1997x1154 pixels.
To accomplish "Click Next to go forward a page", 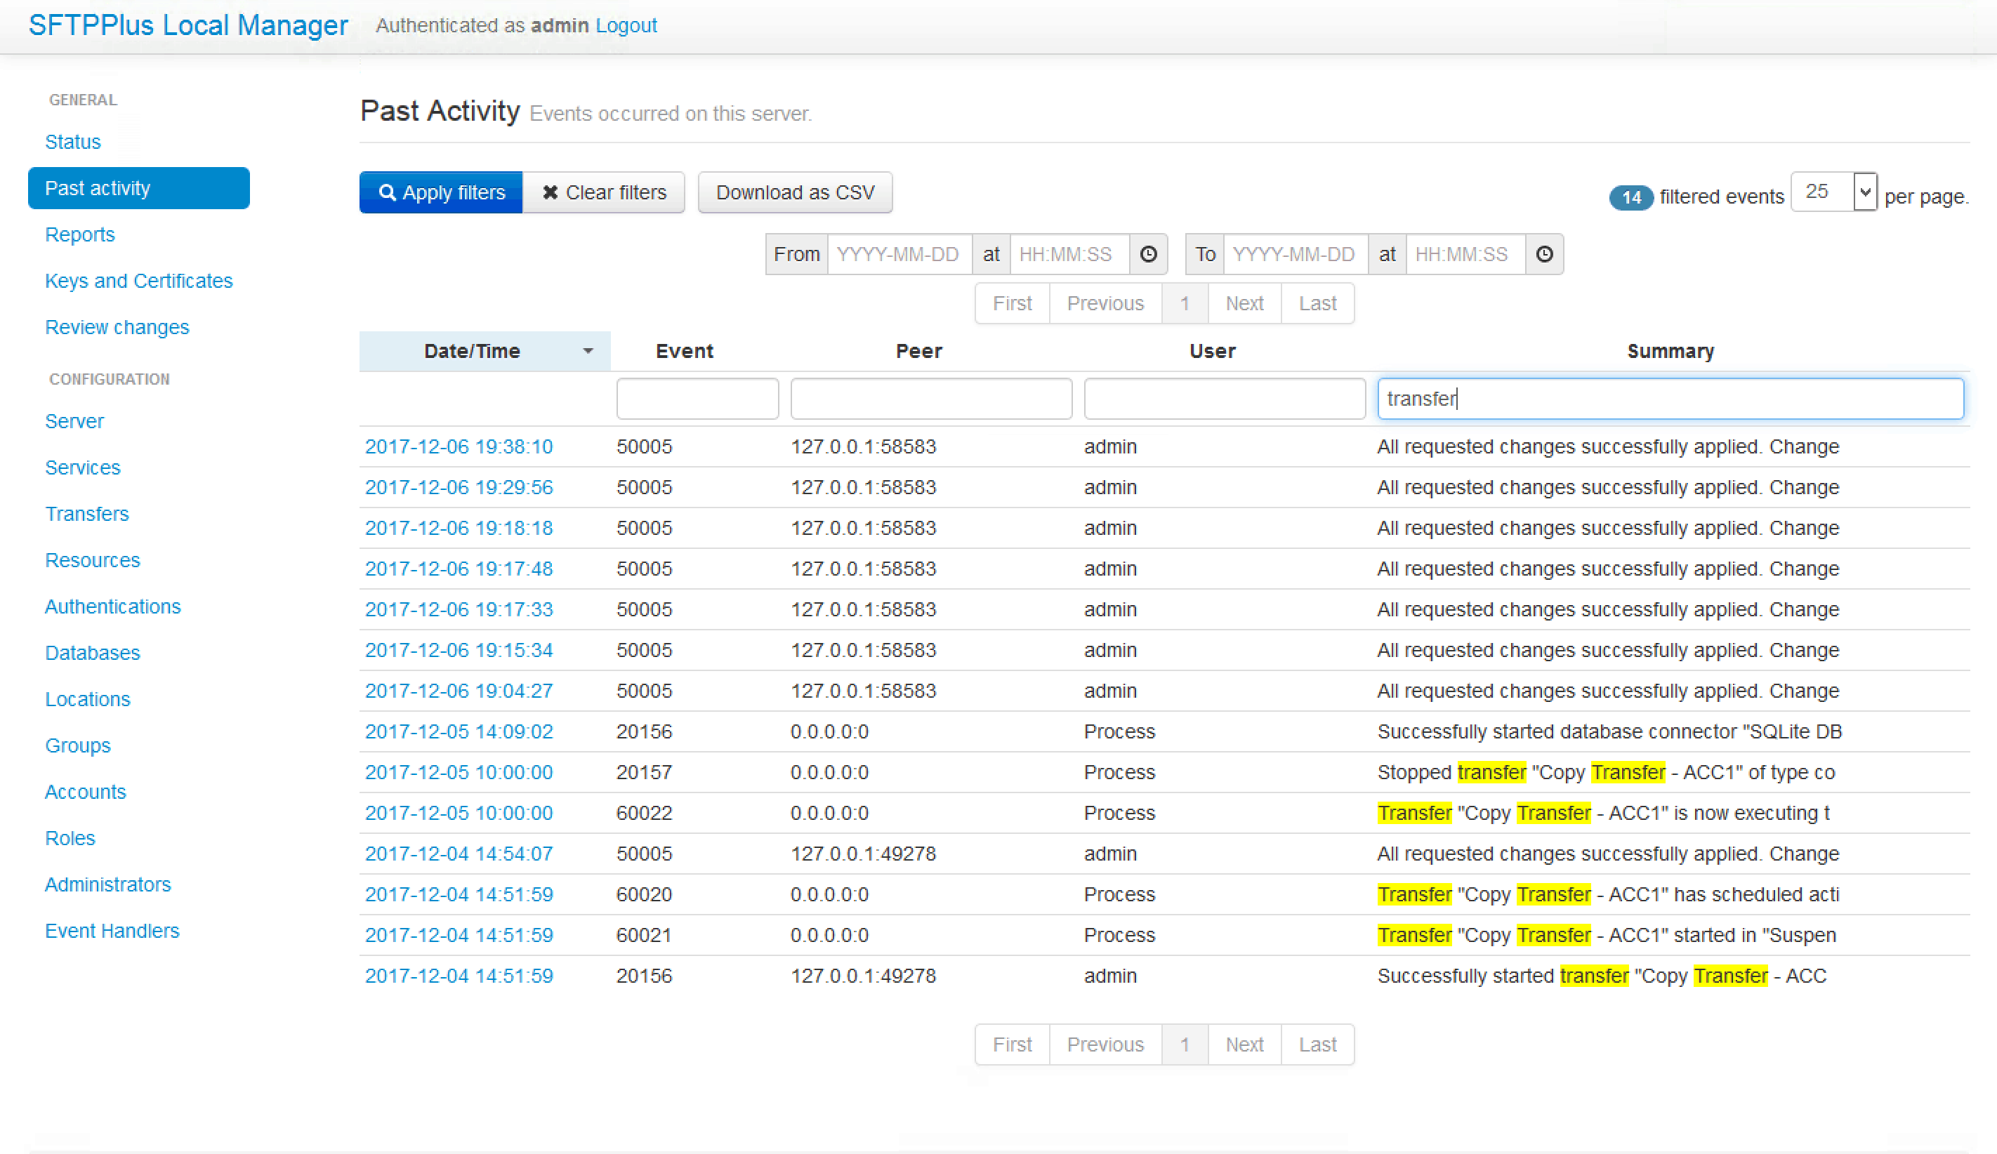I will (1244, 303).
